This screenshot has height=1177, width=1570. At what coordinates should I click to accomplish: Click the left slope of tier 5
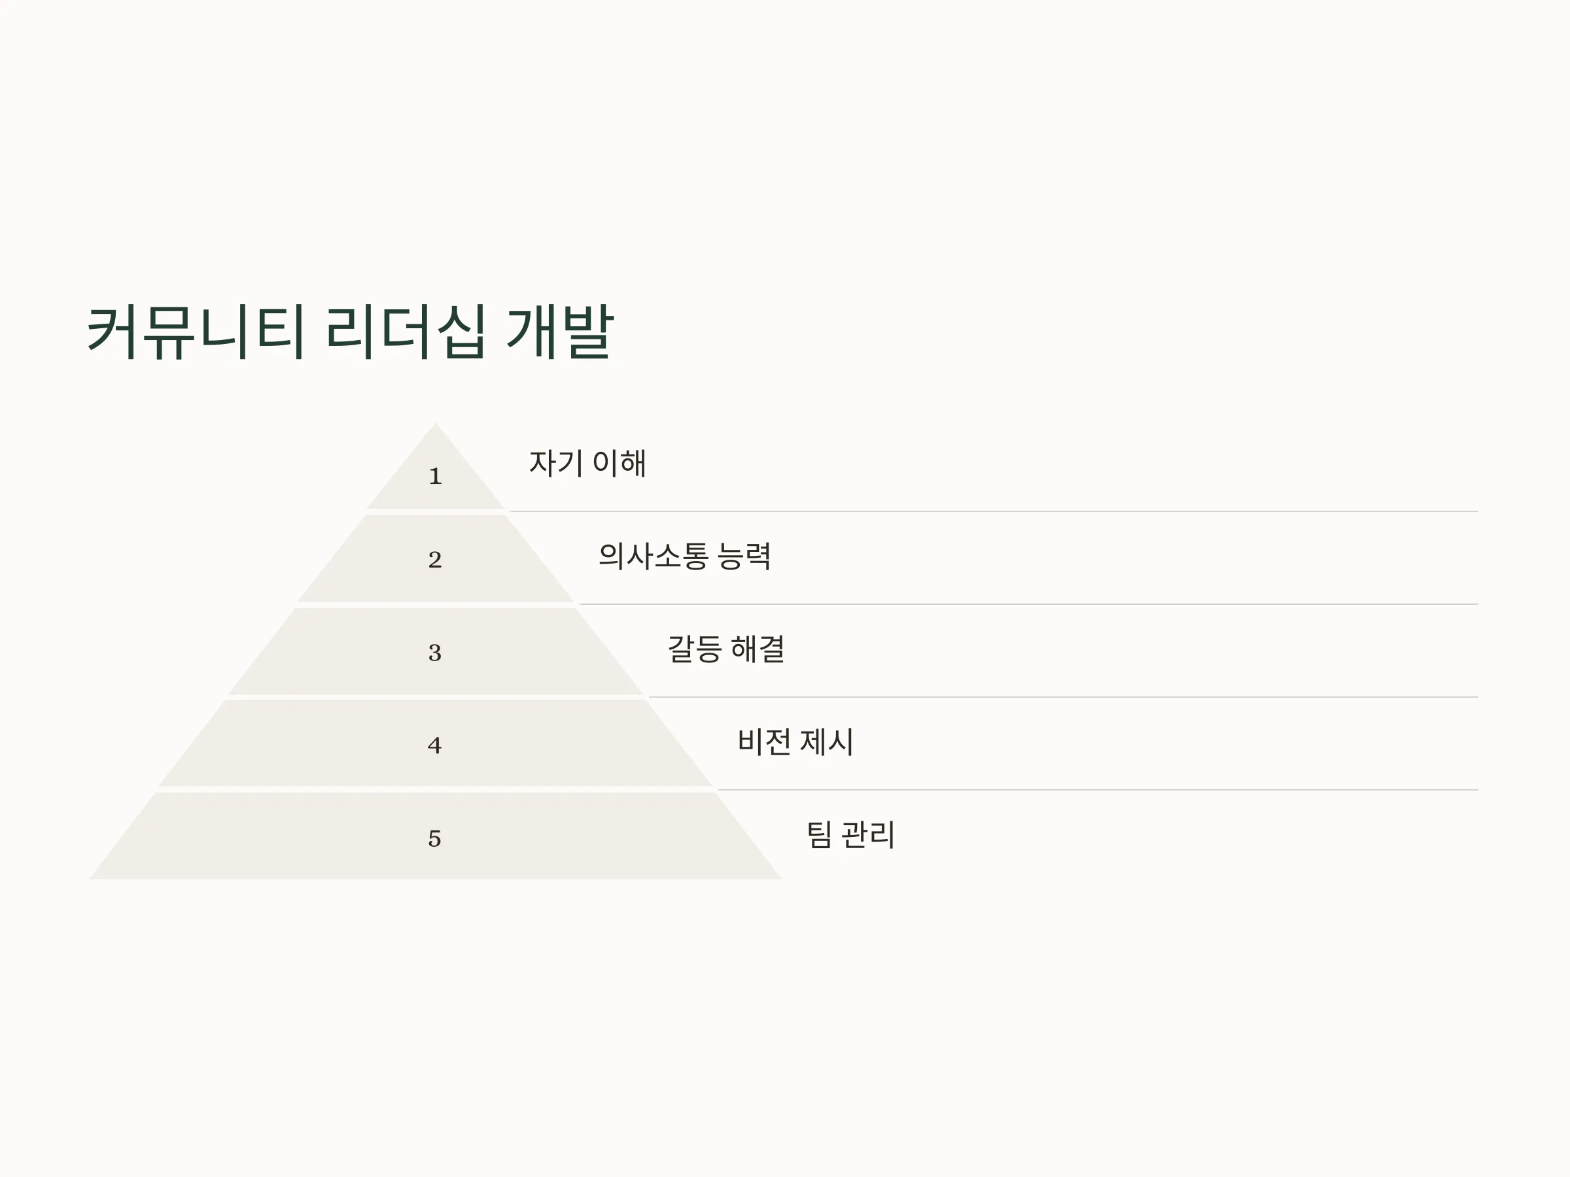click(122, 837)
